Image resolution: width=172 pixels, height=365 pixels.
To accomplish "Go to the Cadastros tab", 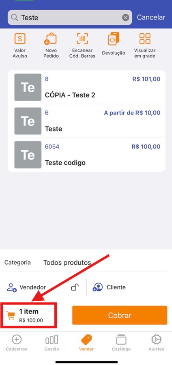I will (17, 343).
